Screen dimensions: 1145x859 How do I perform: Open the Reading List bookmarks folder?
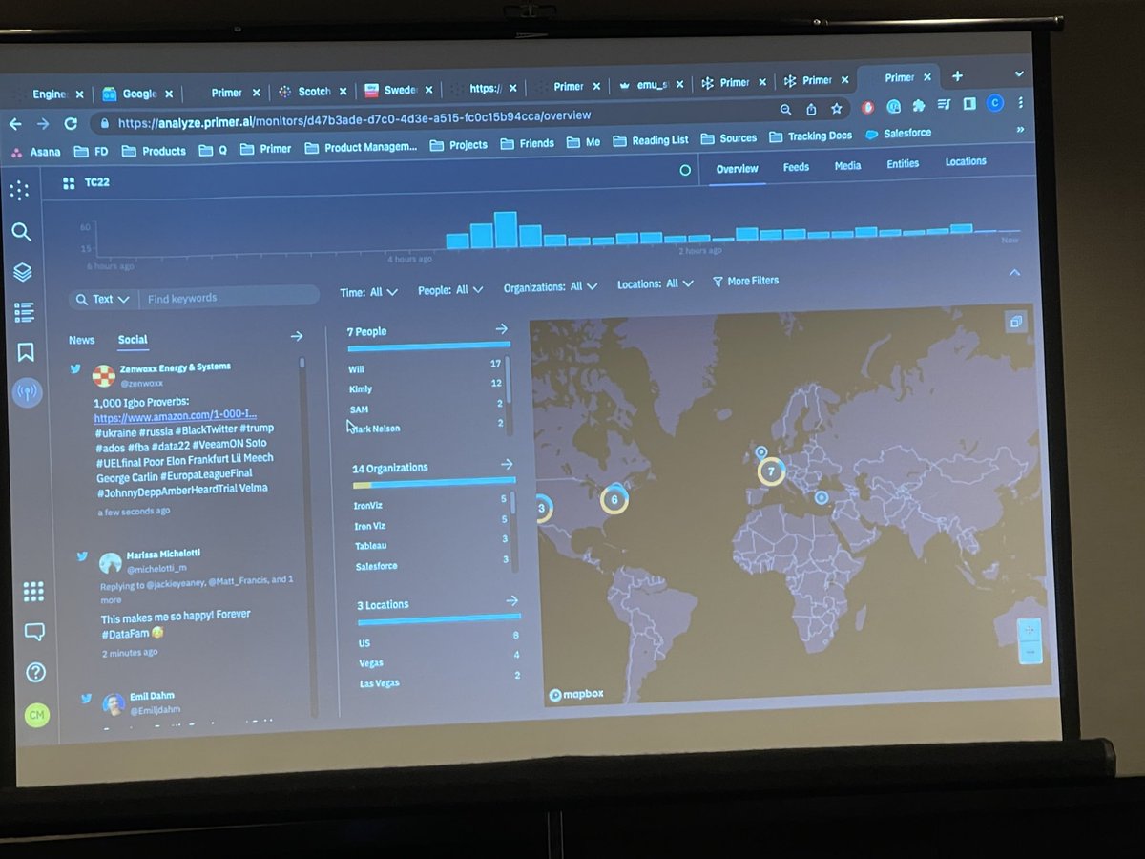[651, 140]
